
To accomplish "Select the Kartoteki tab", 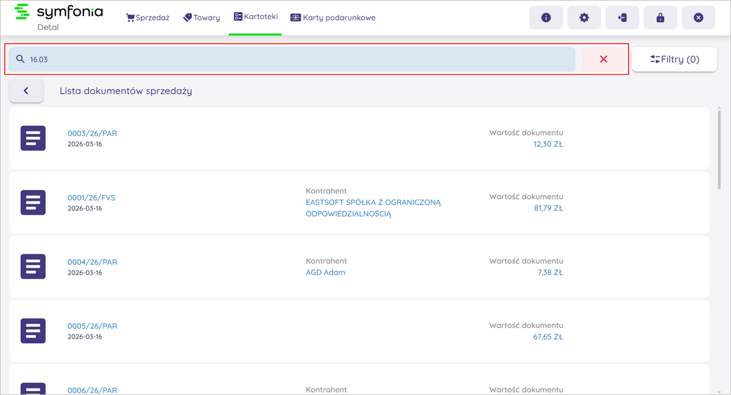I will [x=255, y=17].
